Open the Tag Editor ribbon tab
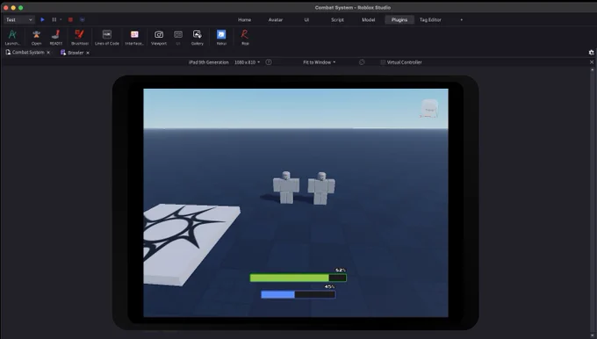Image resolution: width=597 pixels, height=339 pixels. [430, 20]
